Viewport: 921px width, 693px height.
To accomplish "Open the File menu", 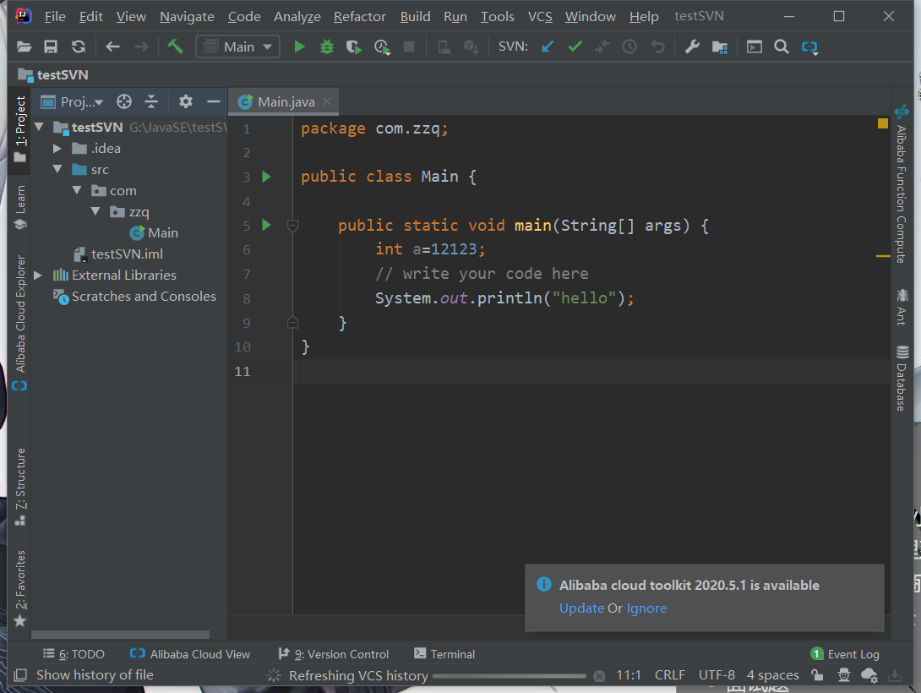I will pos(55,16).
